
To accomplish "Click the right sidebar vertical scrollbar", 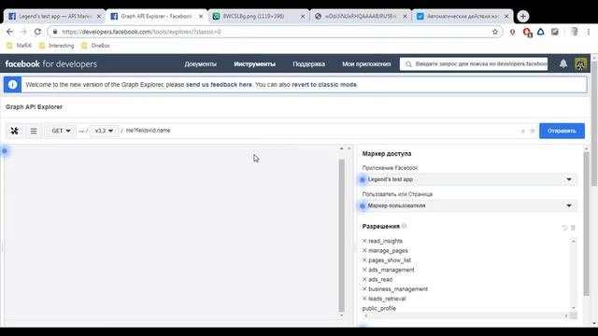I will 587,224.
